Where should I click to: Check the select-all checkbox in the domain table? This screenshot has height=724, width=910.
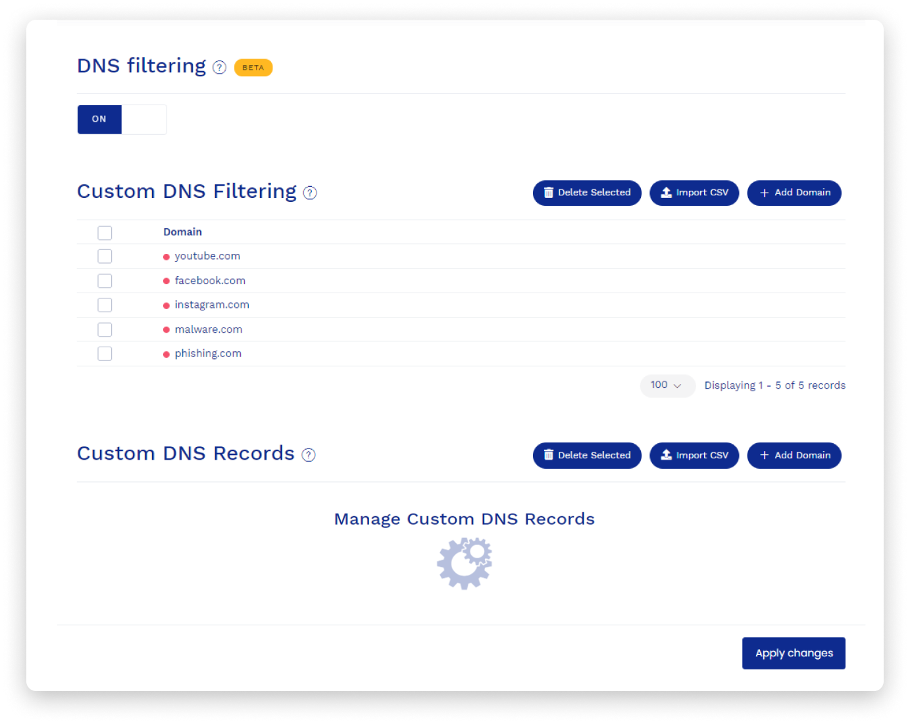105,233
